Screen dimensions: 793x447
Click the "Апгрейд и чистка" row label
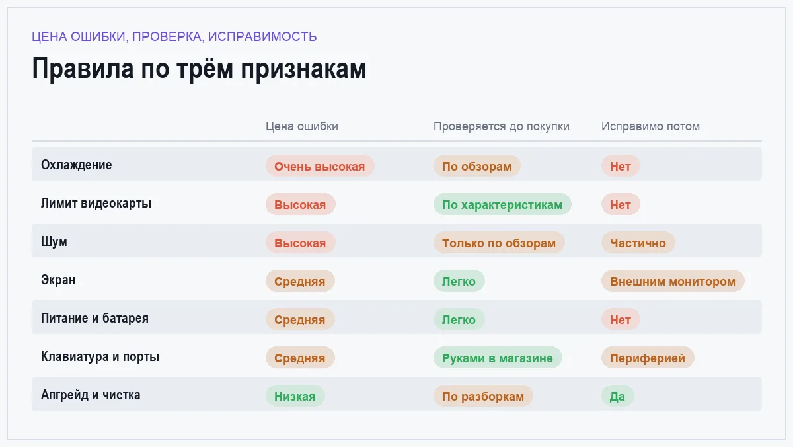(x=91, y=395)
